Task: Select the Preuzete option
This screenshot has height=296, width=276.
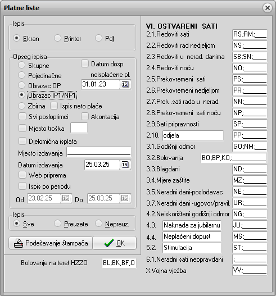Action: tap(57, 224)
